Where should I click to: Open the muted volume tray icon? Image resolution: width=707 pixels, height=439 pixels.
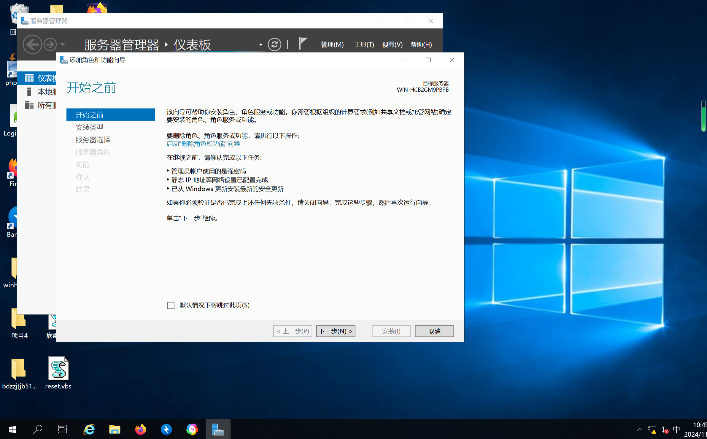click(x=664, y=430)
